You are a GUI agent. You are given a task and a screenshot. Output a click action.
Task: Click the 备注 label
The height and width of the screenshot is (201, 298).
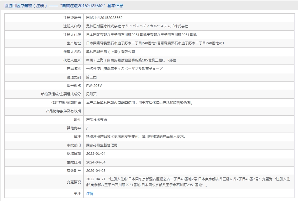77,136
